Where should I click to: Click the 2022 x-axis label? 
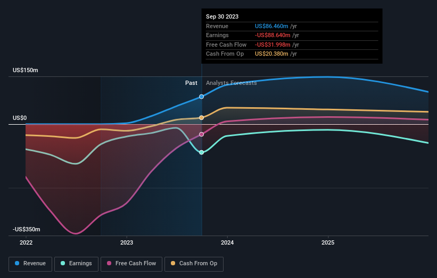(26, 243)
